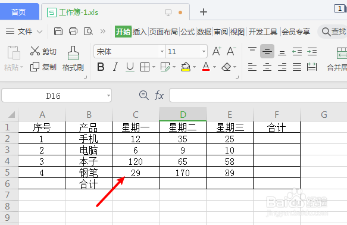
Task: Open fill color dropdown arrow
Action: [x=194, y=67]
